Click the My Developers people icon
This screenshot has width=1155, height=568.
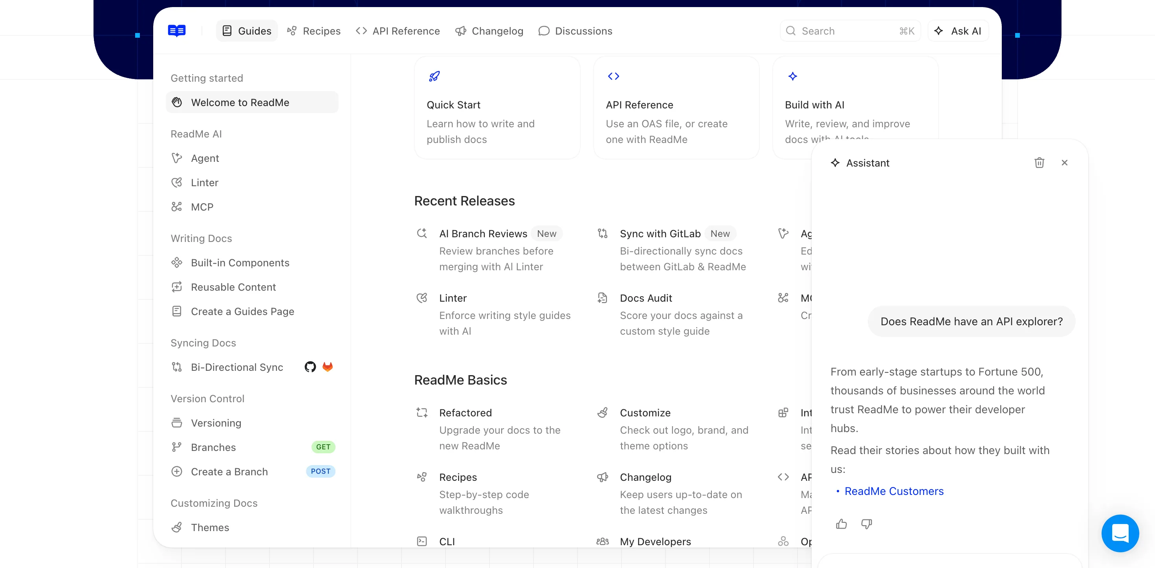[x=603, y=541]
